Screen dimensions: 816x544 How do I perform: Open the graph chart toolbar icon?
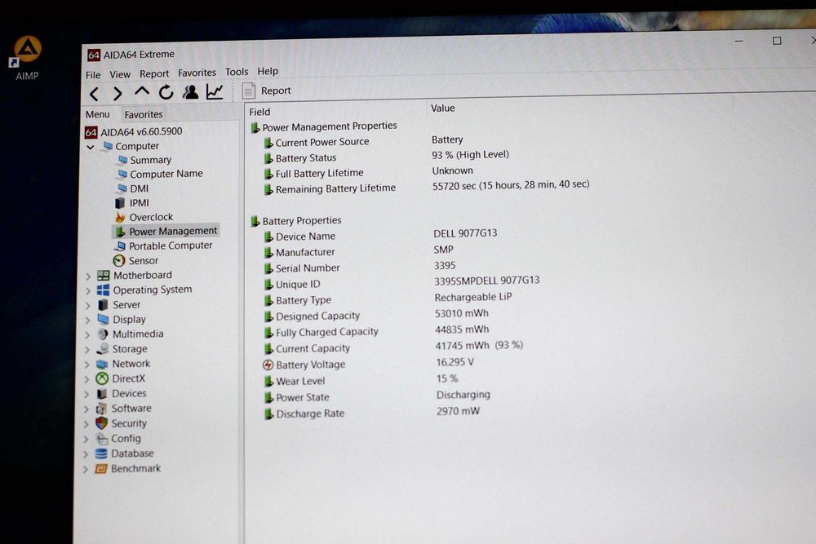215,91
